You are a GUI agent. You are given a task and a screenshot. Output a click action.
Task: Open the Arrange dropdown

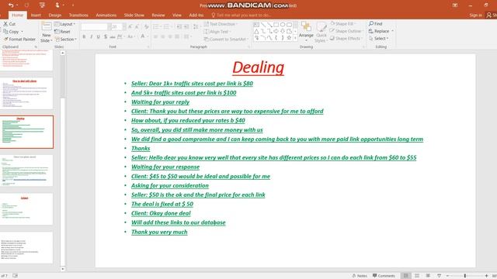point(306,32)
